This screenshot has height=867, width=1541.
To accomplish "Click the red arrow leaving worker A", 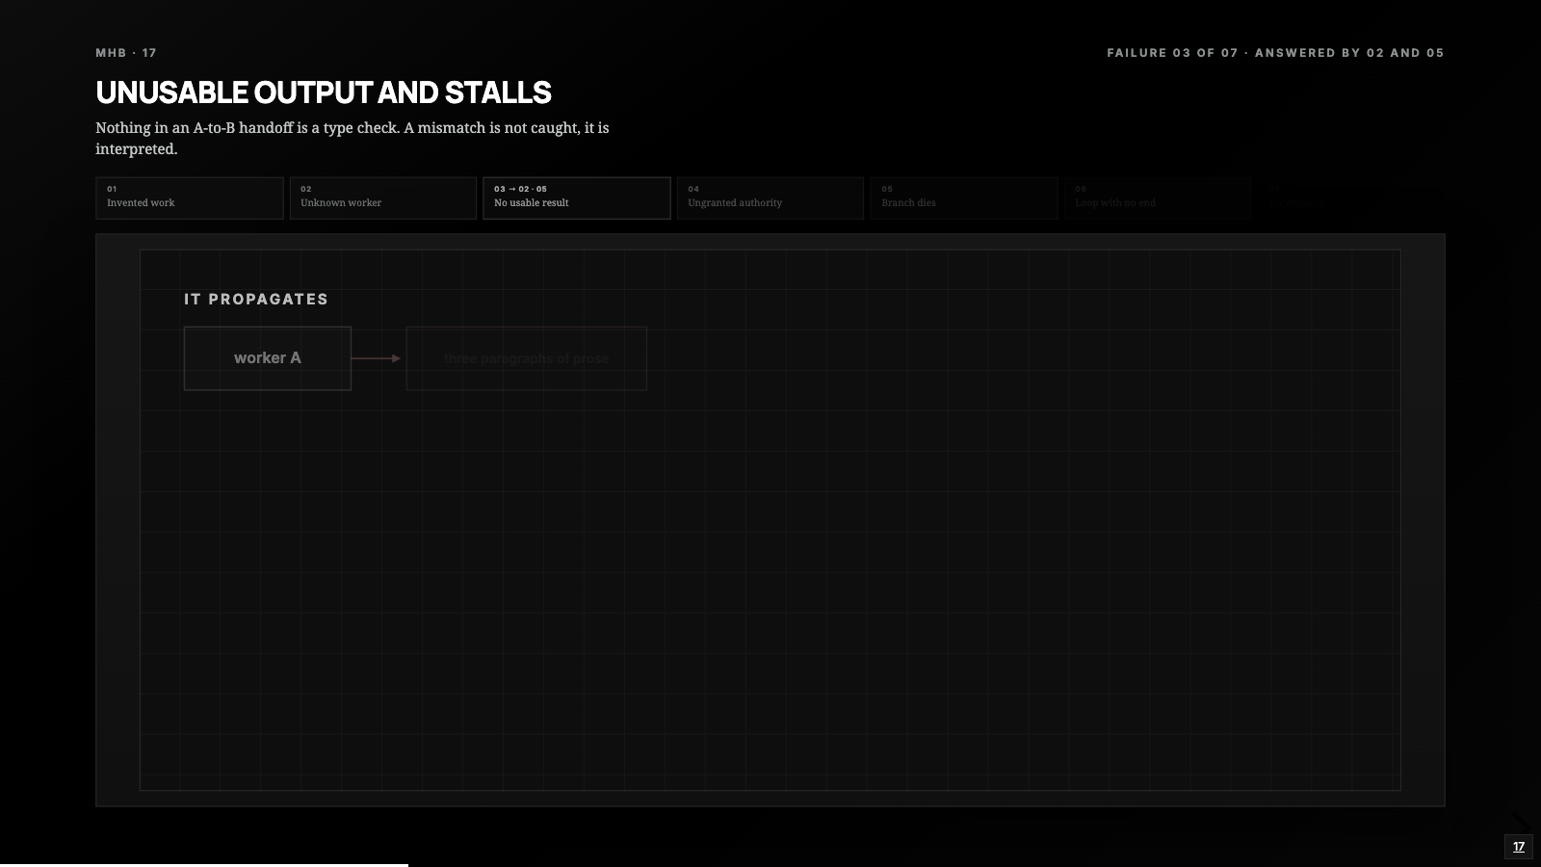I will pyautogui.click(x=377, y=358).
